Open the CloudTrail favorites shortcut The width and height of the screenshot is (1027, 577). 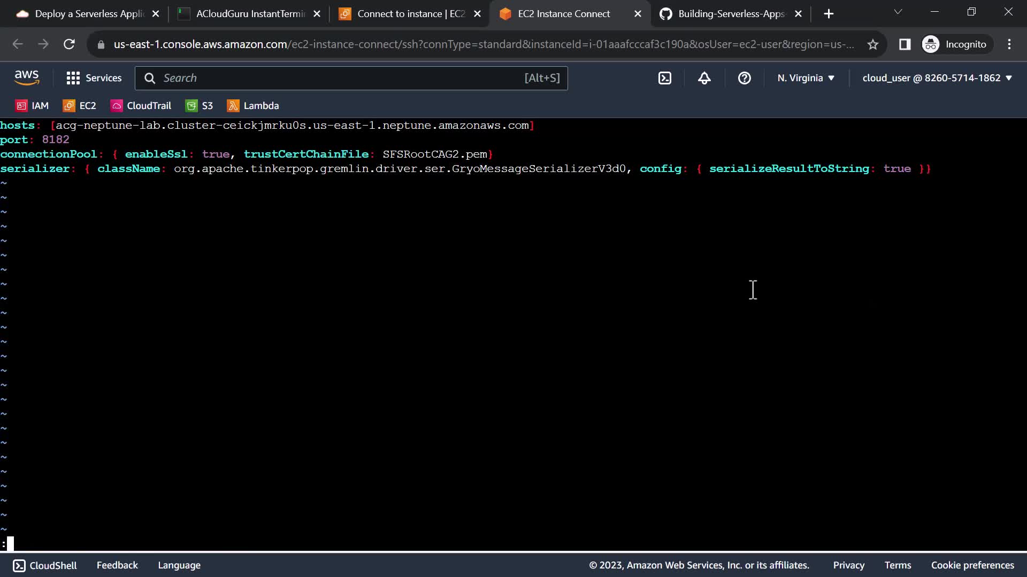pyautogui.click(x=141, y=106)
